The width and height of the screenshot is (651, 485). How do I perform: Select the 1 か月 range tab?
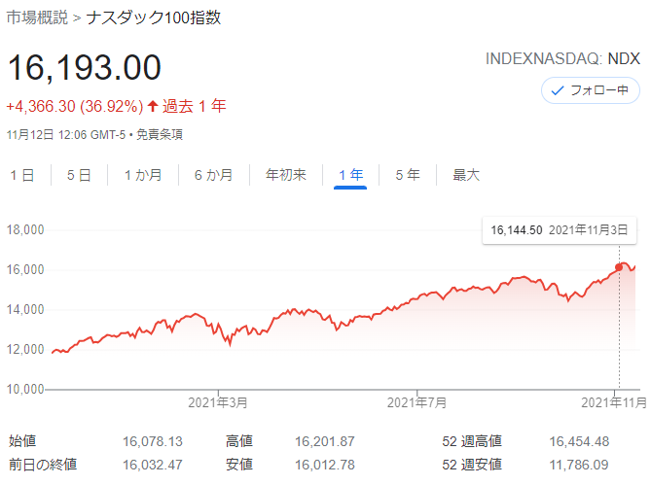[143, 175]
